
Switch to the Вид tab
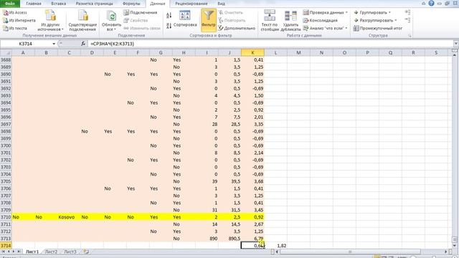pyautogui.click(x=222, y=4)
